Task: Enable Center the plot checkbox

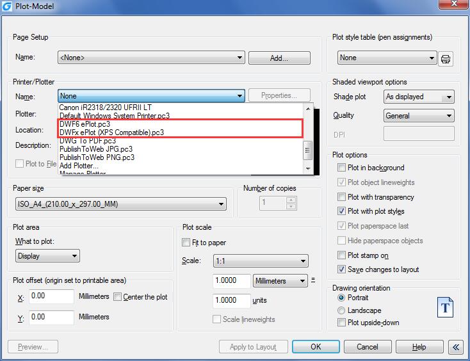Action: tap(118, 297)
